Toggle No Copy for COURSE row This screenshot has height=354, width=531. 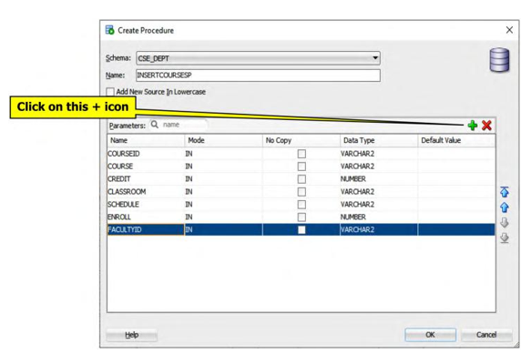[x=301, y=167]
